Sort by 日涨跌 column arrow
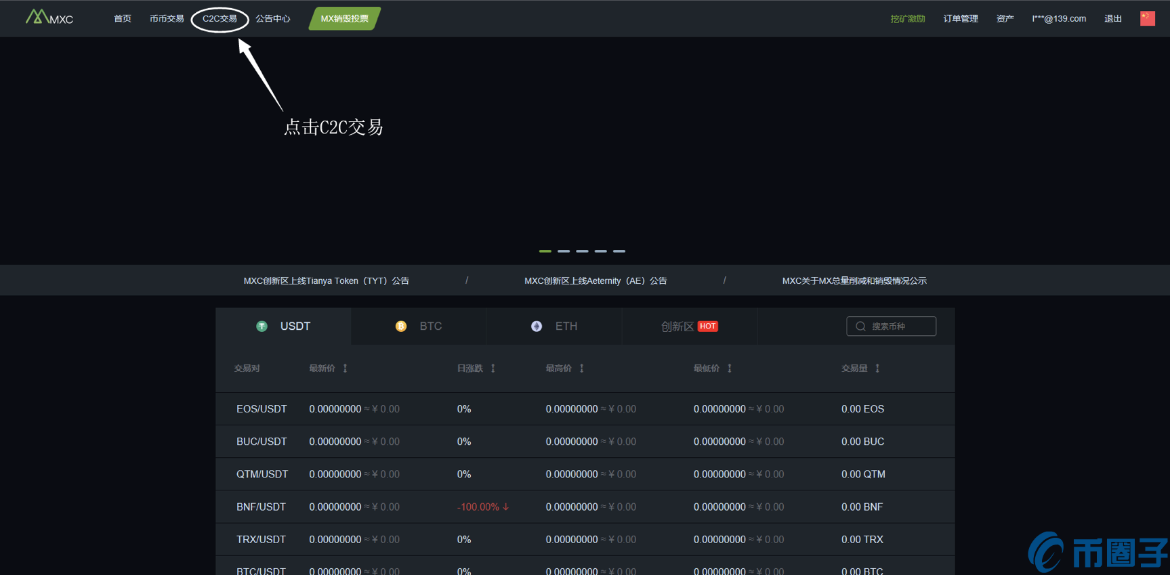Image resolution: width=1170 pixels, height=575 pixels. click(493, 368)
